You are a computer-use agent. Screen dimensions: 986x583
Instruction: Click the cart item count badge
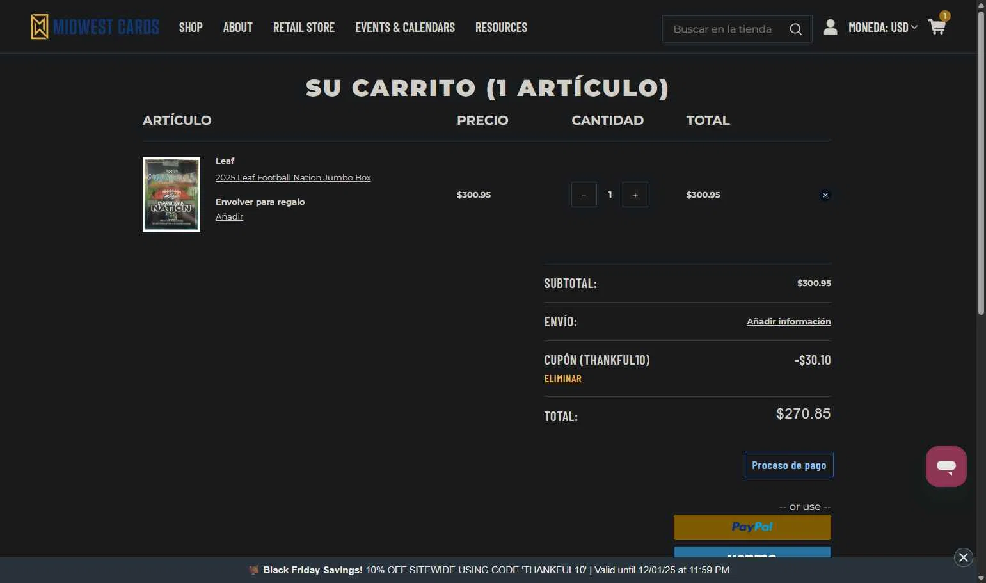click(944, 16)
